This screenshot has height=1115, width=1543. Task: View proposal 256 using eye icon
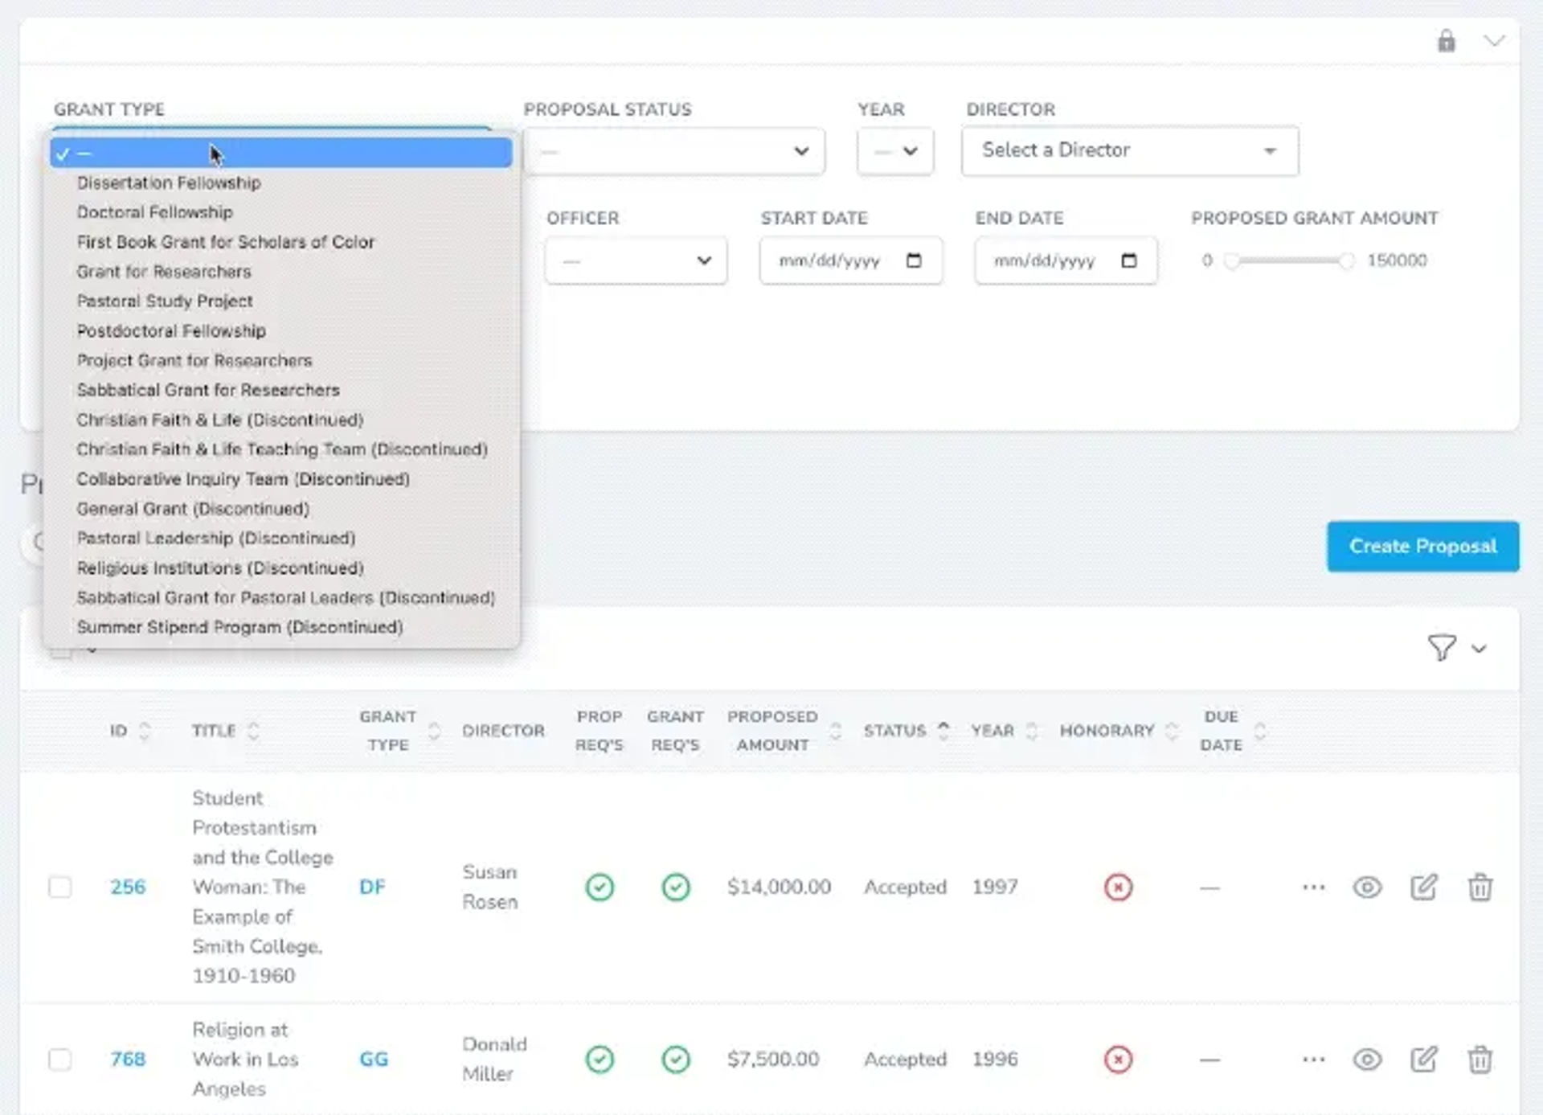tap(1366, 887)
